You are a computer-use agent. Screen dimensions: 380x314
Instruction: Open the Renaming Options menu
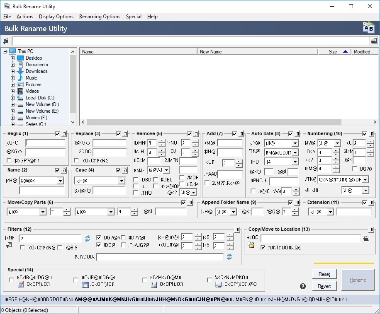(100, 17)
